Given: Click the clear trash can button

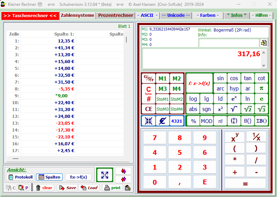Looking at the screenshot, I should click(44, 188).
